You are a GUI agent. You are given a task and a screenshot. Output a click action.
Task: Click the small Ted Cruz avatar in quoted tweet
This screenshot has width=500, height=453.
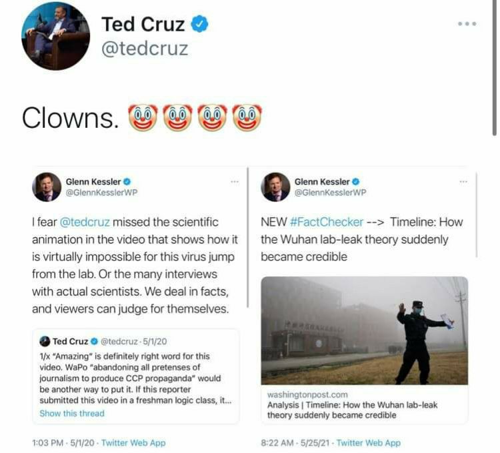pyautogui.click(x=45, y=342)
